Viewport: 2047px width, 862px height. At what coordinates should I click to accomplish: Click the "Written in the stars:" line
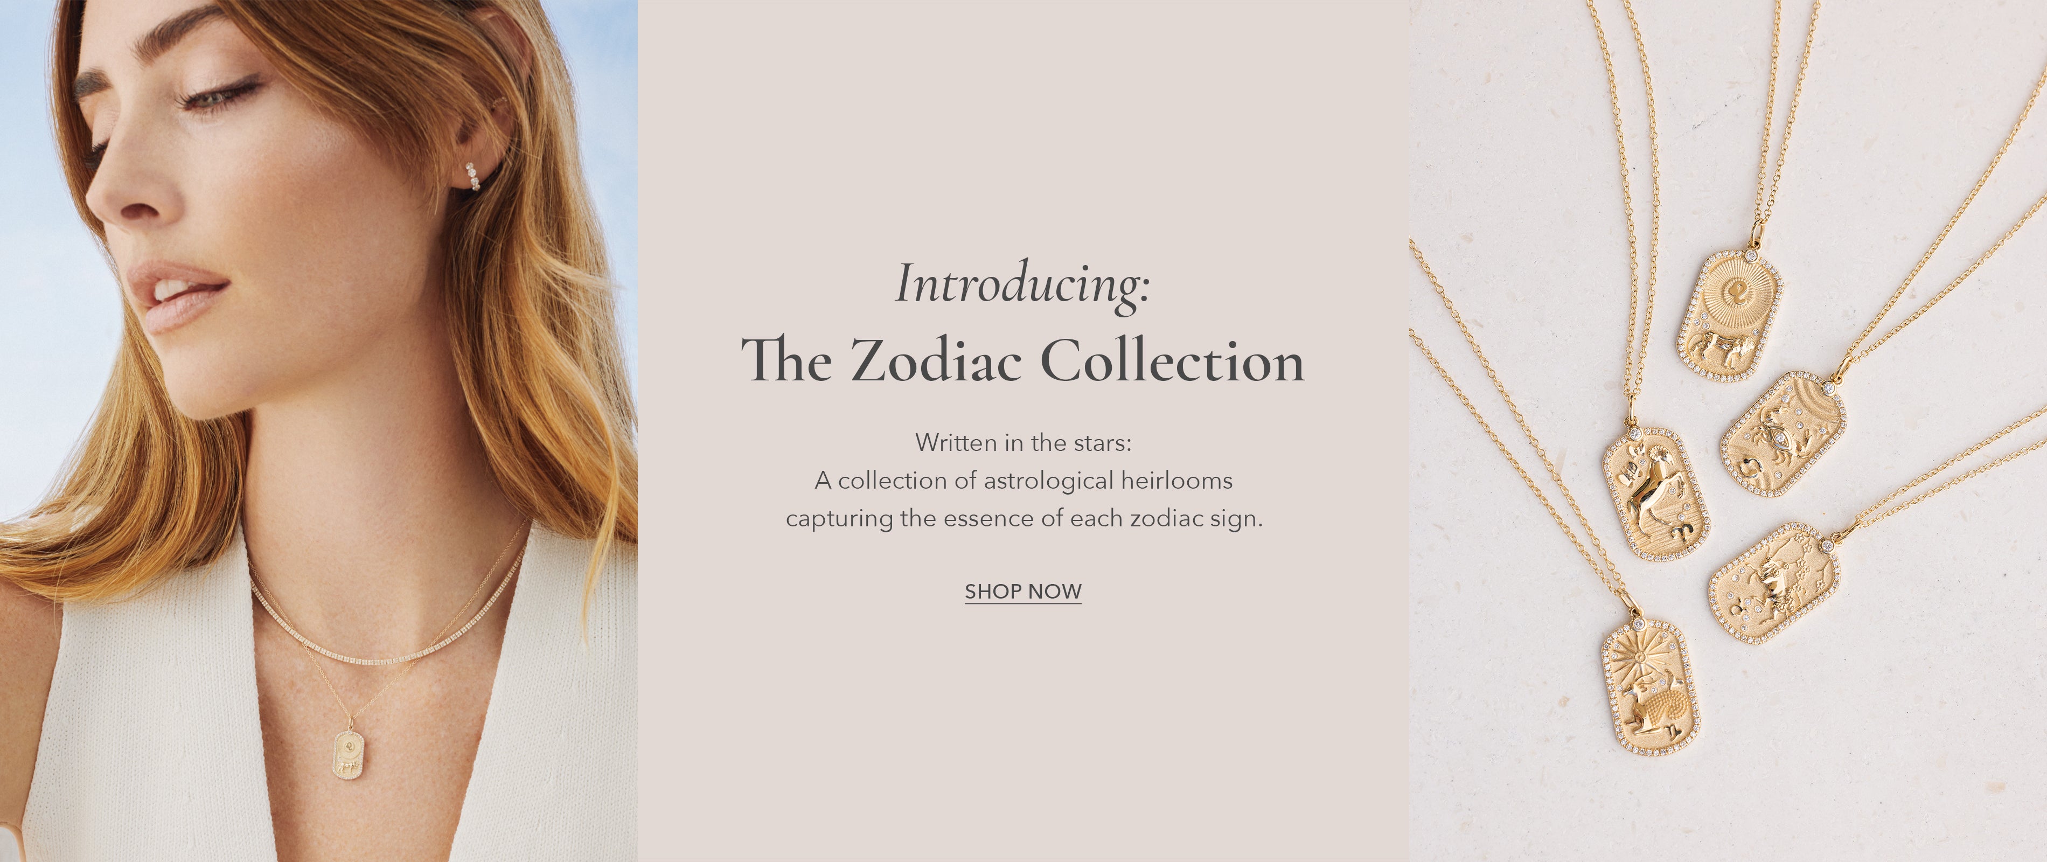(x=1023, y=442)
